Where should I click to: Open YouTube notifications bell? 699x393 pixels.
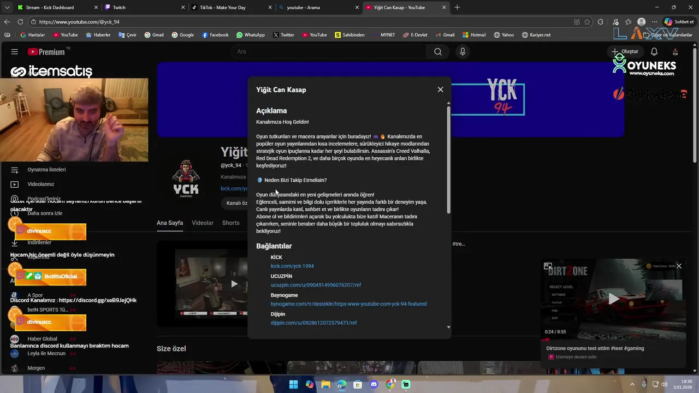[654, 52]
